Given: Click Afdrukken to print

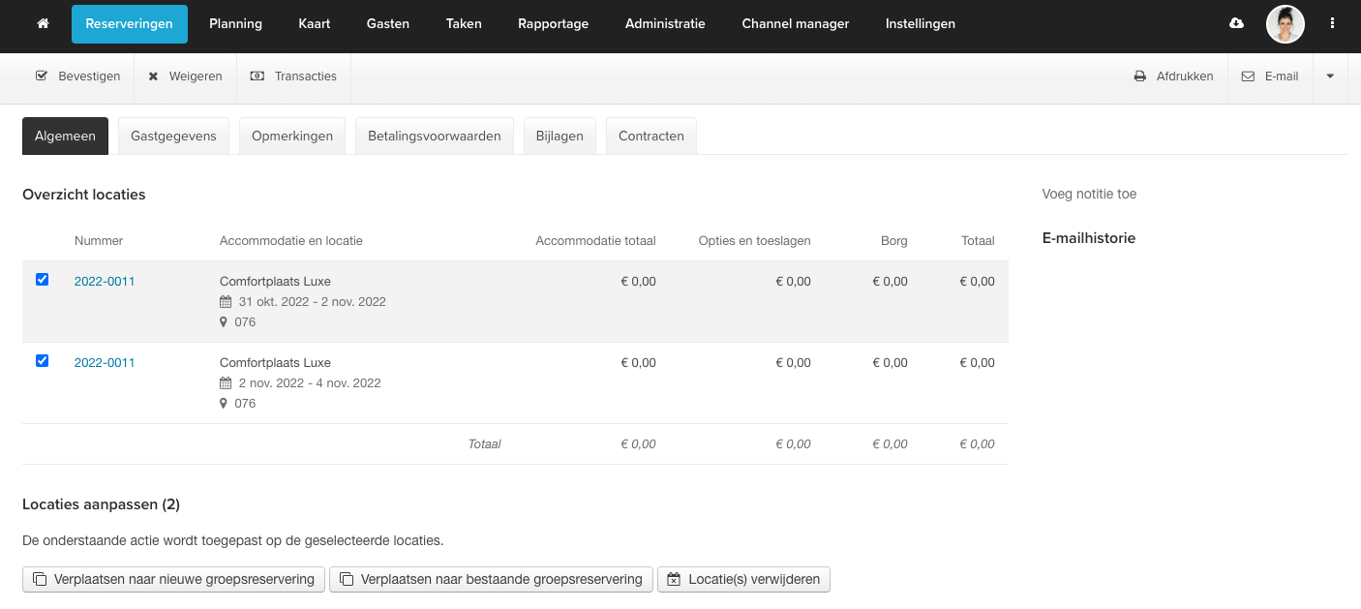Looking at the screenshot, I should tap(1173, 76).
